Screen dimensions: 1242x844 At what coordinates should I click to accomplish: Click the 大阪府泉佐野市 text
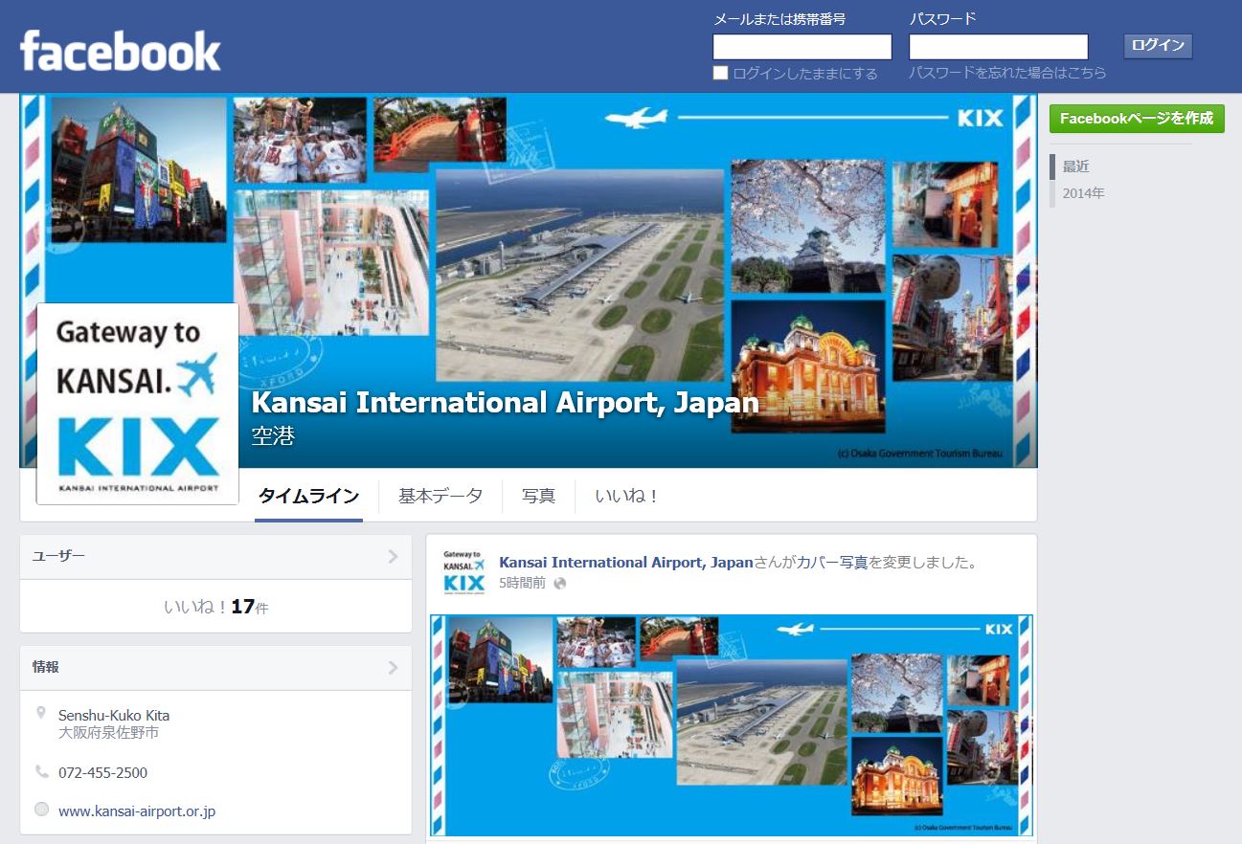(108, 733)
